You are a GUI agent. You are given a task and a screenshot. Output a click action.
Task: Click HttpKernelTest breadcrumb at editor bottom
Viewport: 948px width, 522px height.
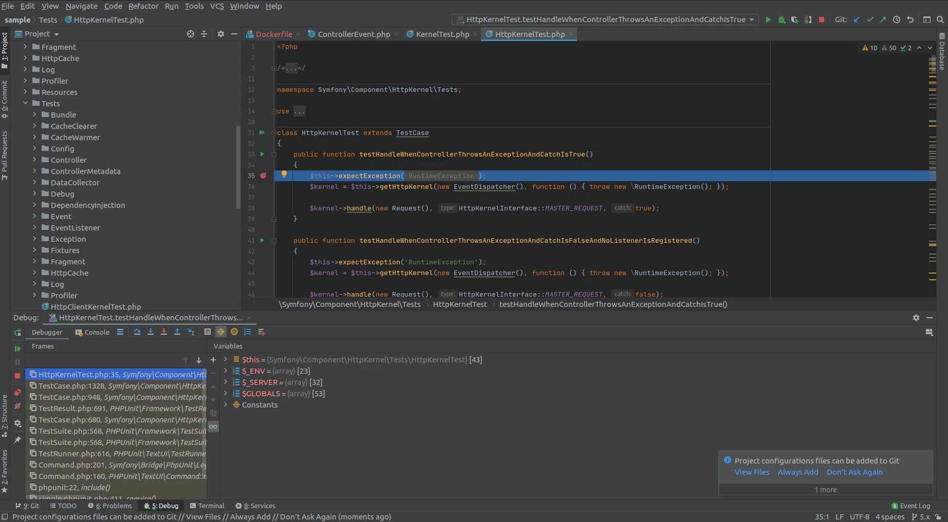click(460, 304)
